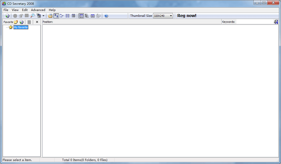Screen dimensions: 281x164
Task: Click the new folder icon in Favorites panel
Action: point(16,22)
